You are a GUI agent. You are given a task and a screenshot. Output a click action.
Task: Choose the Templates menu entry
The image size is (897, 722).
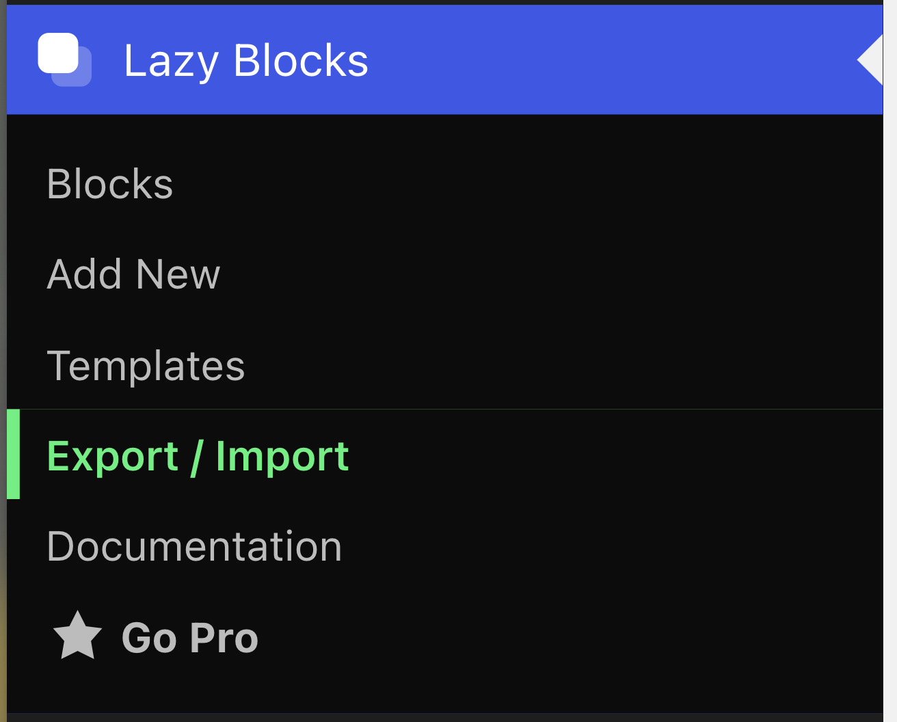tap(146, 365)
